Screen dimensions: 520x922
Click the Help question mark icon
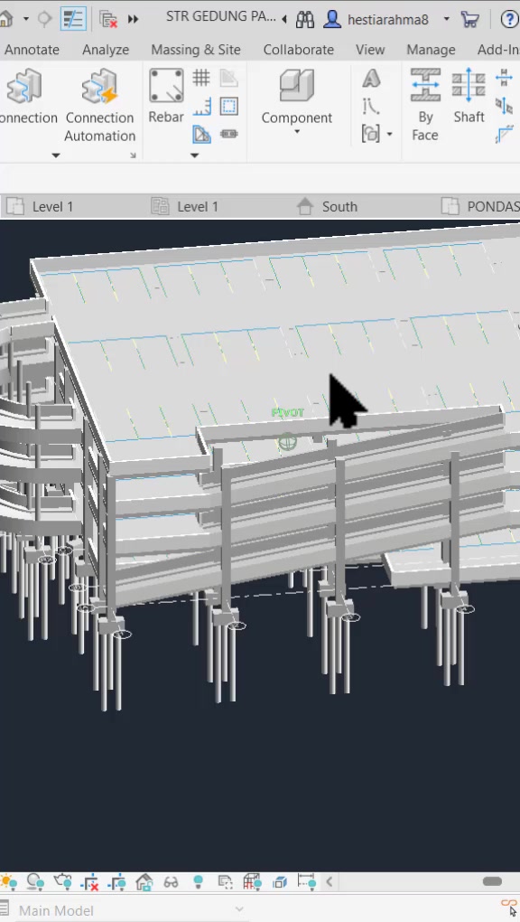coord(509,19)
